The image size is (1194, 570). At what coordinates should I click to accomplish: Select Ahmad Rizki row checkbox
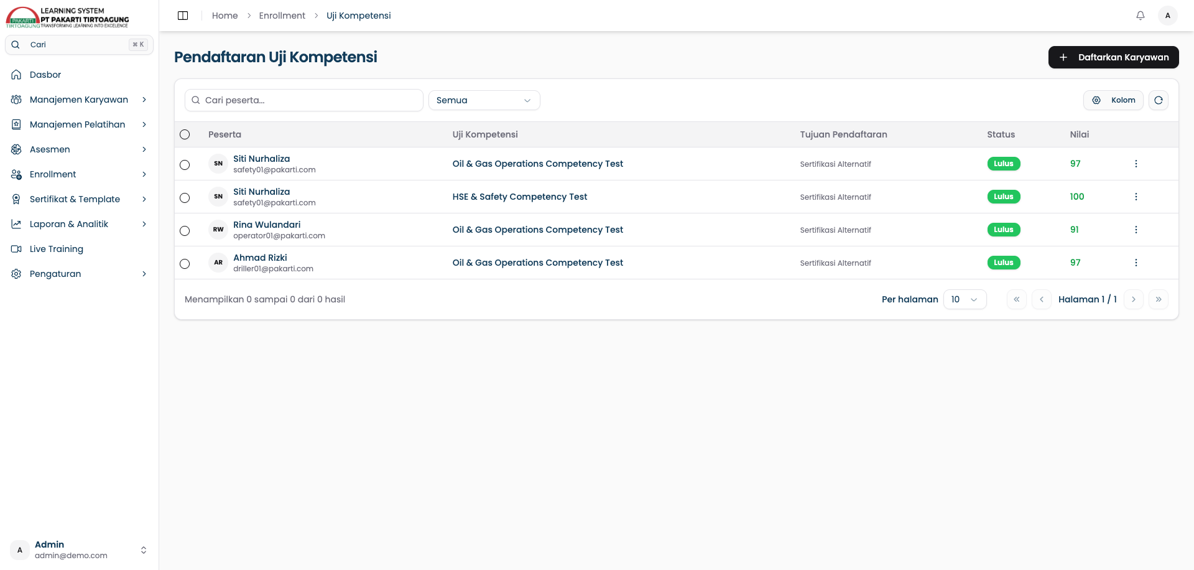click(185, 264)
